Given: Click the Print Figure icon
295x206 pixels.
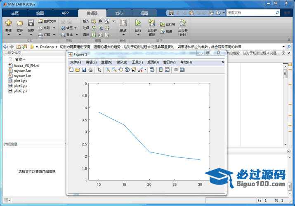Looking at the screenshot, I should pyautogui.click(x=90, y=70).
